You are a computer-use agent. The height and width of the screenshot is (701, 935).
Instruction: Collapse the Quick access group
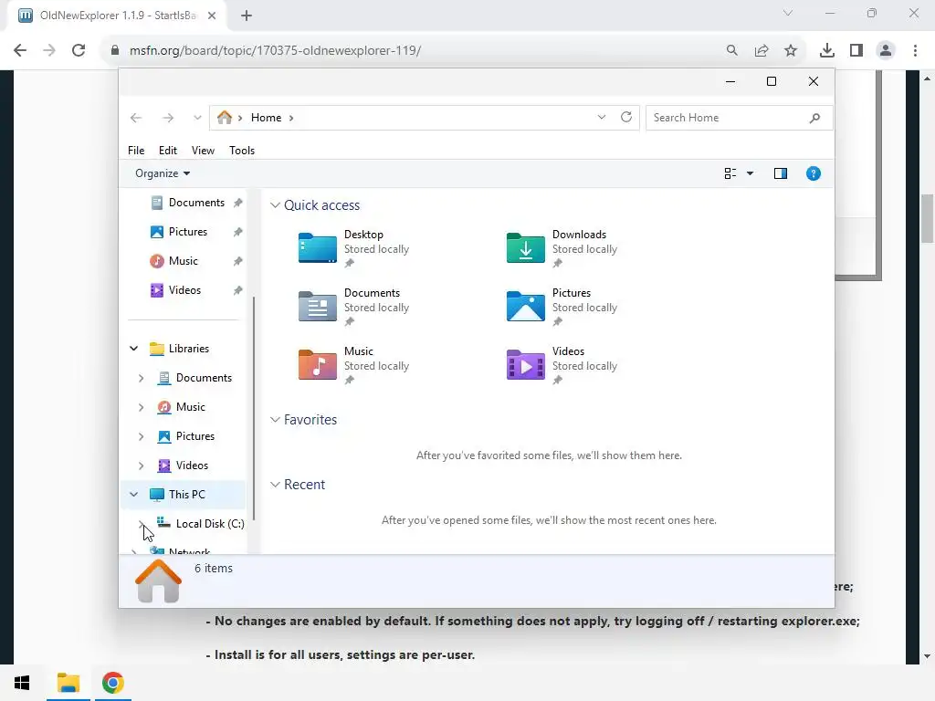click(275, 205)
